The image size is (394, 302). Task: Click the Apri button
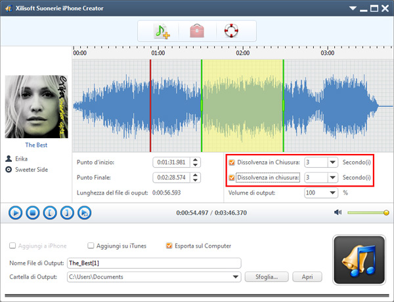point(307,276)
